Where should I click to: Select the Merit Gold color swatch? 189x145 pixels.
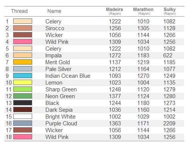(x=23, y=62)
